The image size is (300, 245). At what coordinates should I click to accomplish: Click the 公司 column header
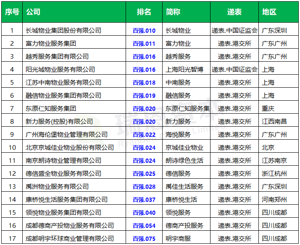(x=74, y=12)
